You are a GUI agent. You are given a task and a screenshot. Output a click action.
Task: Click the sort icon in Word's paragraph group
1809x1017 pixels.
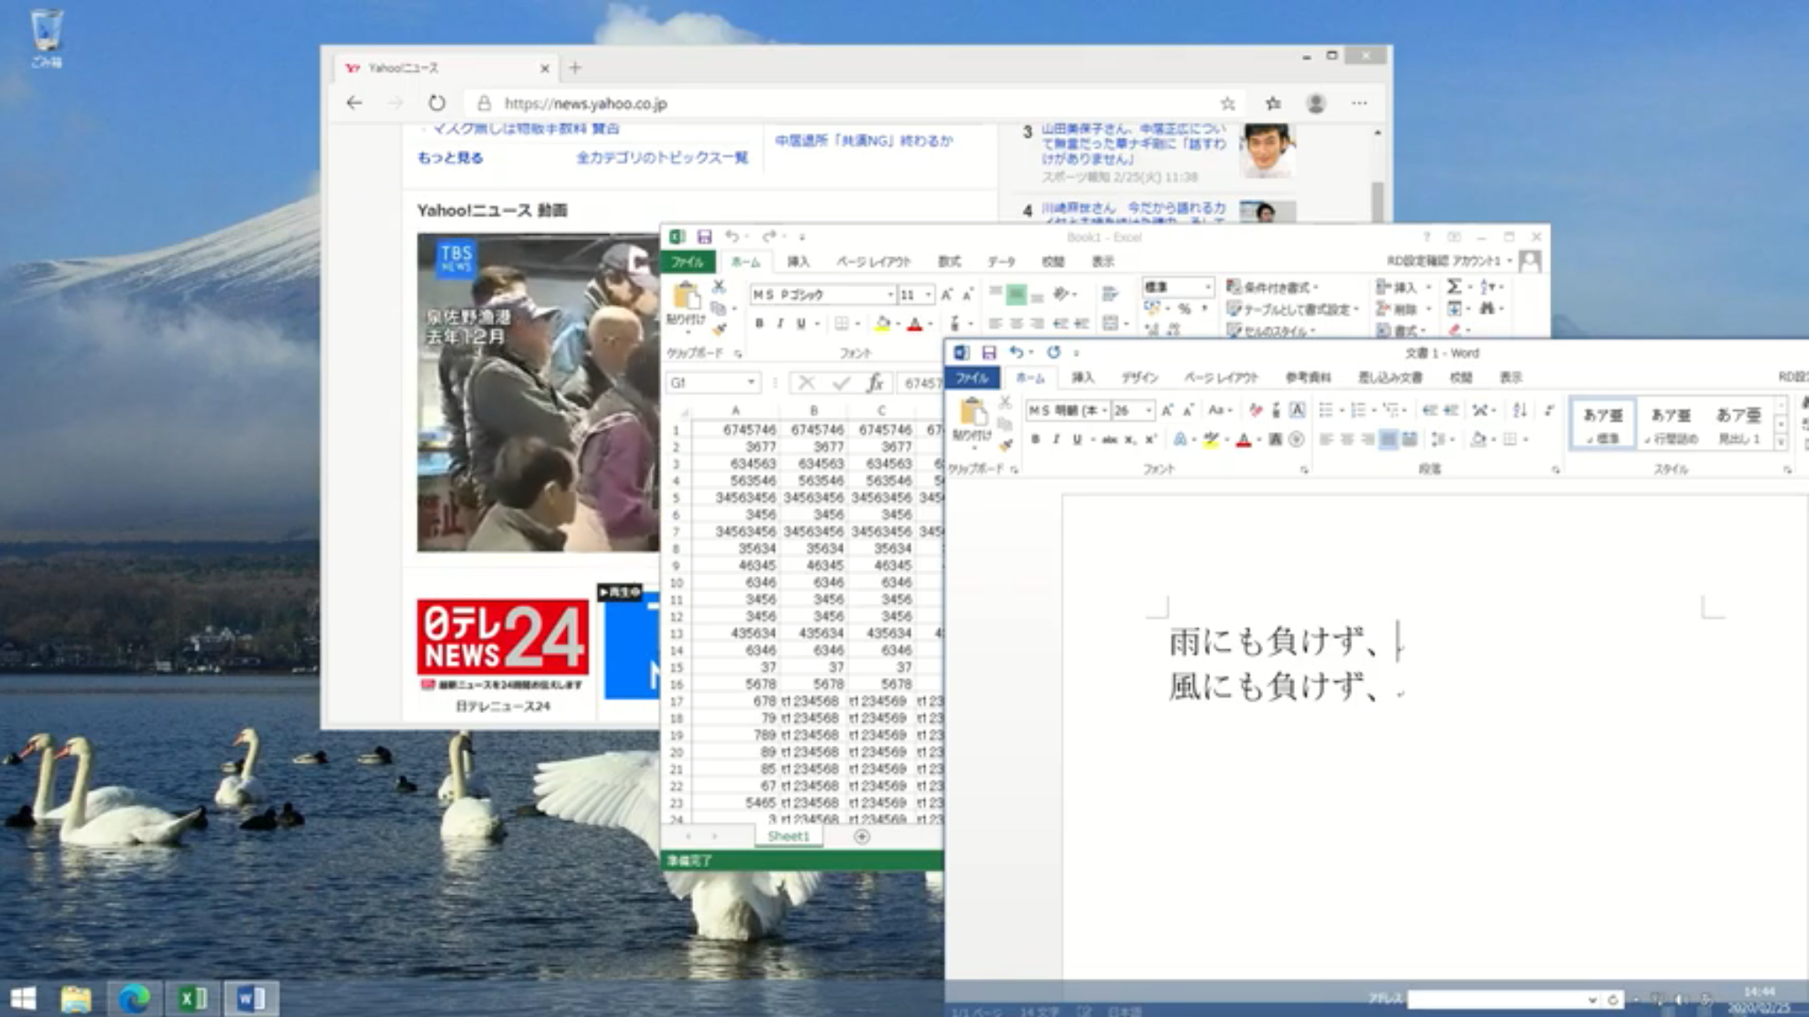coord(1520,410)
